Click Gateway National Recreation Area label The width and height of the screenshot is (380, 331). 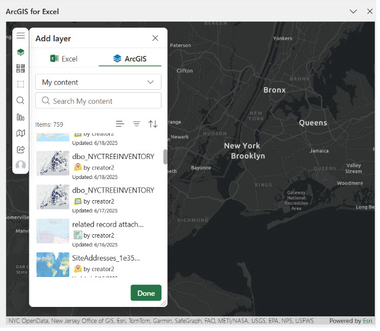click(x=296, y=201)
